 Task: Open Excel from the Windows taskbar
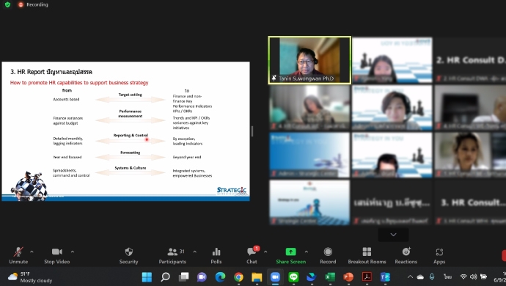coord(330,276)
